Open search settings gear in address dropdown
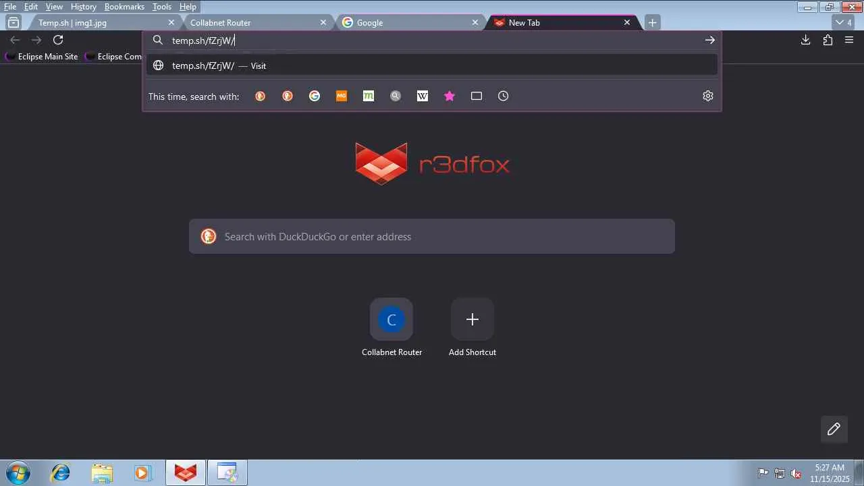 pos(708,96)
